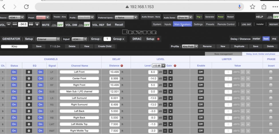The image size is (279, 134).
Task: Increase Left Front level with plus button
Action: (x=171, y=72)
